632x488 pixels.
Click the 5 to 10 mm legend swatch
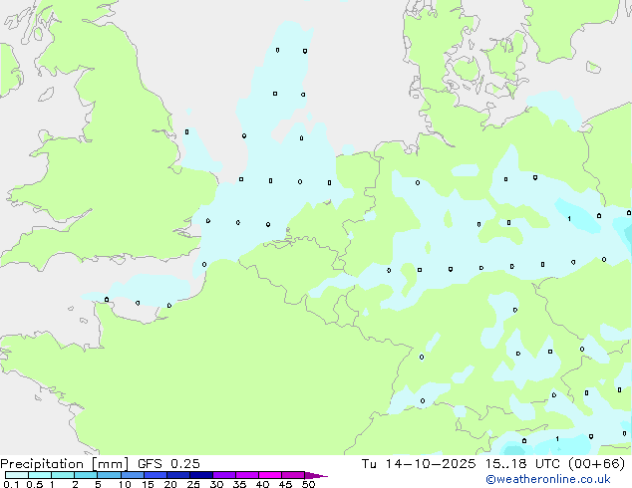point(109,475)
